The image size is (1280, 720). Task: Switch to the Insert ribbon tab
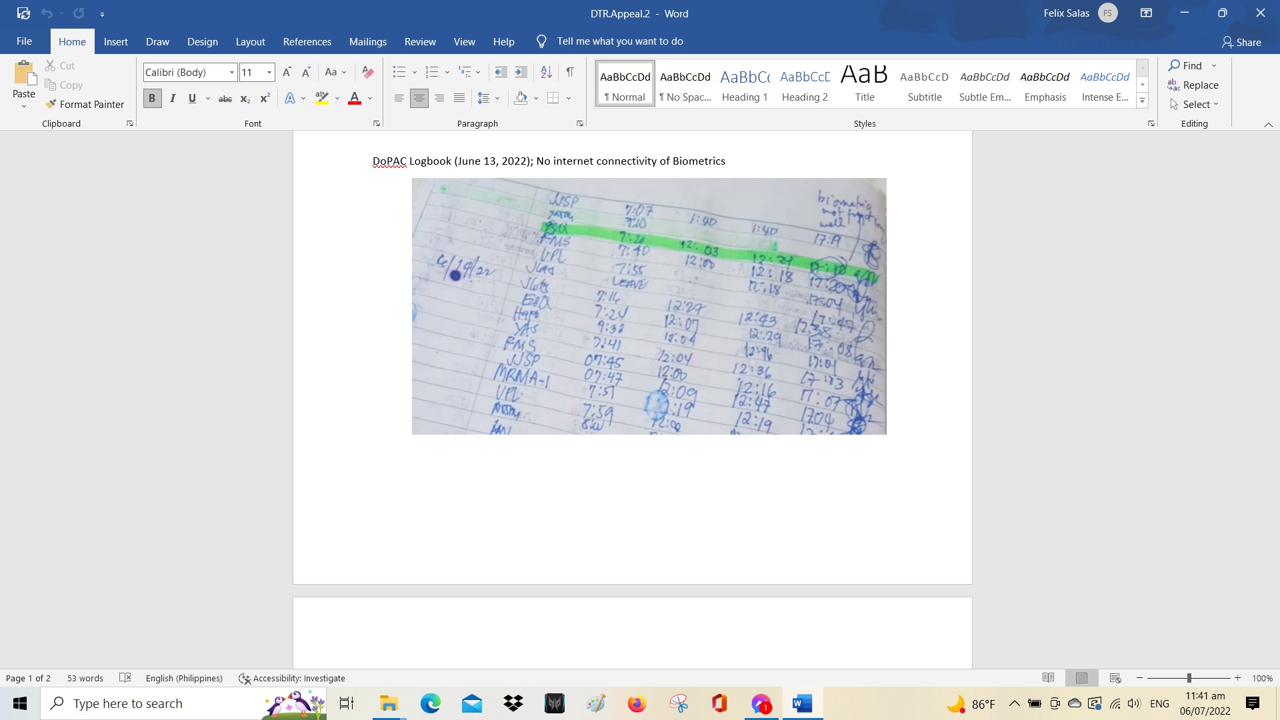115,41
